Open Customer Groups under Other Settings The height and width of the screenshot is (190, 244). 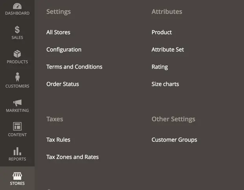coord(174,140)
